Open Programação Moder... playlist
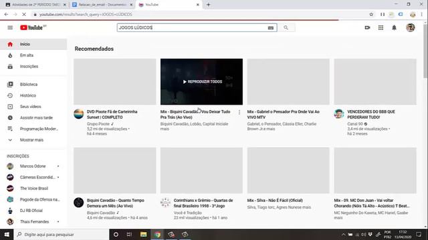This screenshot has height=240, width=428. (33, 129)
